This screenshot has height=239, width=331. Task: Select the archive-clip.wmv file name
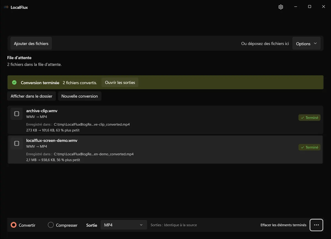click(42, 111)
